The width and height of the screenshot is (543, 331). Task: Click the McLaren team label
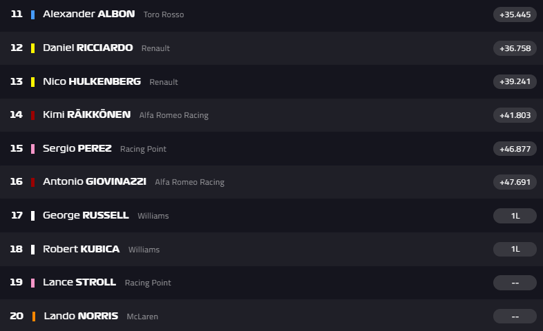click(142, 317)
